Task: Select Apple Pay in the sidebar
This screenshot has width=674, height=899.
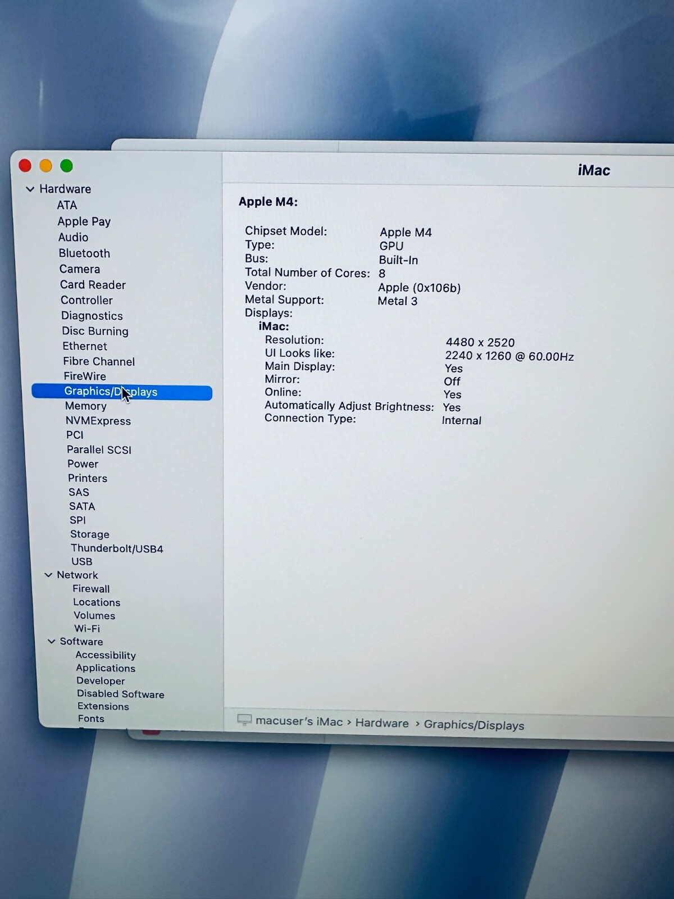Action: 84,221
